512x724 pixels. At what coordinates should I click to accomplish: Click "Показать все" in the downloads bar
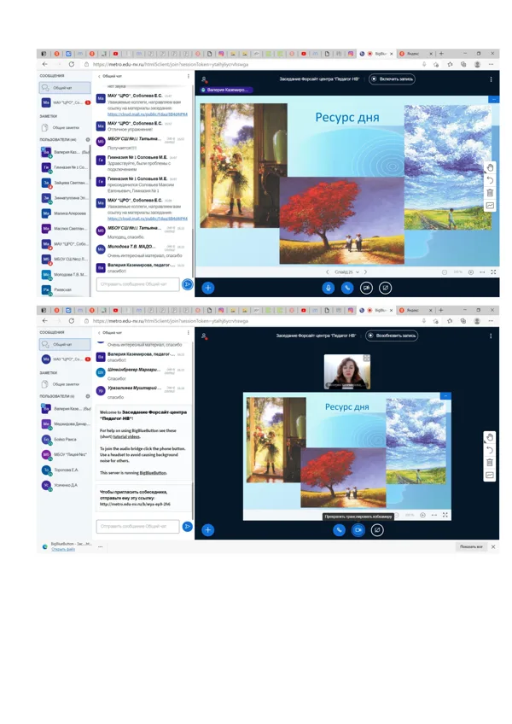(471, 546)
